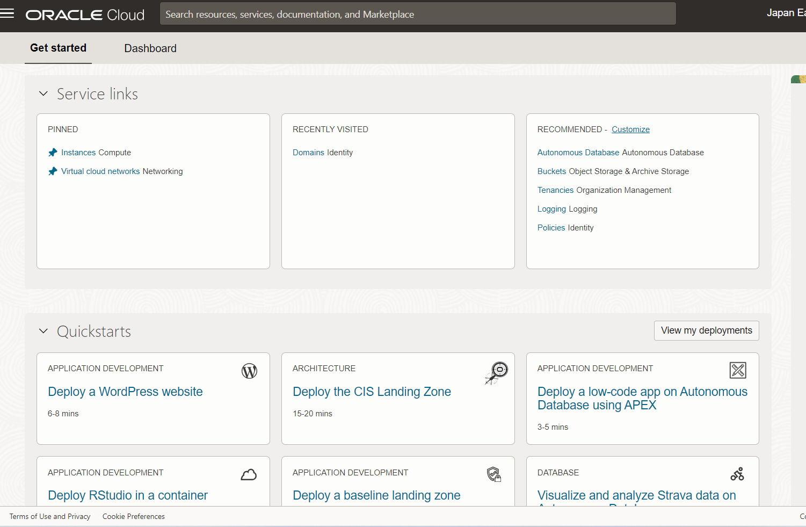
Task: Click the pin icon beside Virtual cloud networks
Action: (53, 171)
